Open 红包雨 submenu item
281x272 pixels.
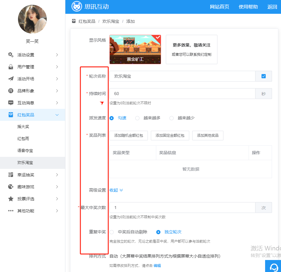point(32,139)
